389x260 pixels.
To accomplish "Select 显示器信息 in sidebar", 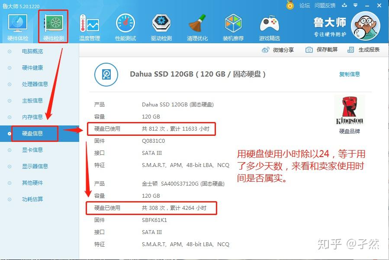I will coord(35,166).
